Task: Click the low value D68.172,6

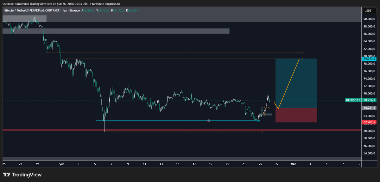Action: click(x=117, y=10)
